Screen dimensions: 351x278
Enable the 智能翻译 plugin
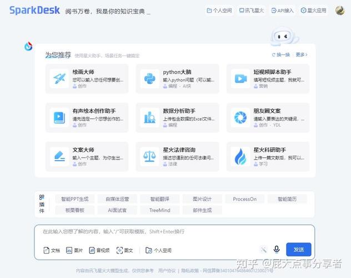click(160, 199)
